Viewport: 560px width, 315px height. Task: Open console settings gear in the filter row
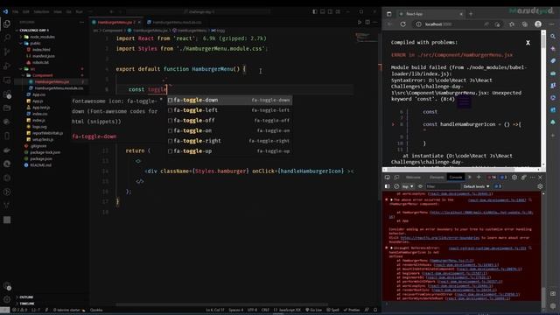(540, 186)
